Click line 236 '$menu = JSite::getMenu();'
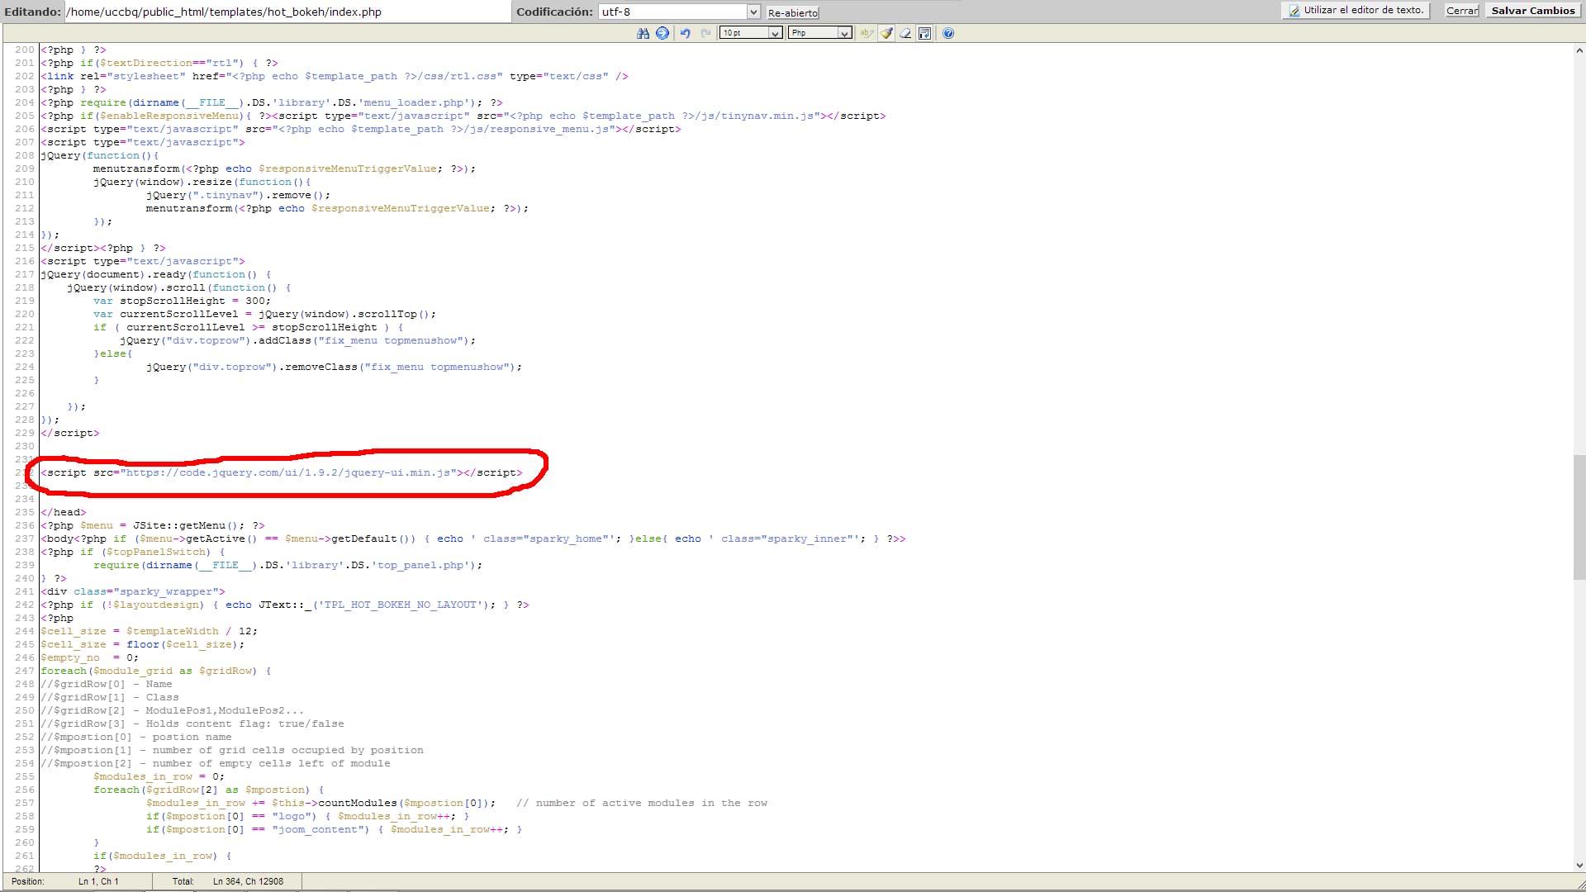 (153, 525)
